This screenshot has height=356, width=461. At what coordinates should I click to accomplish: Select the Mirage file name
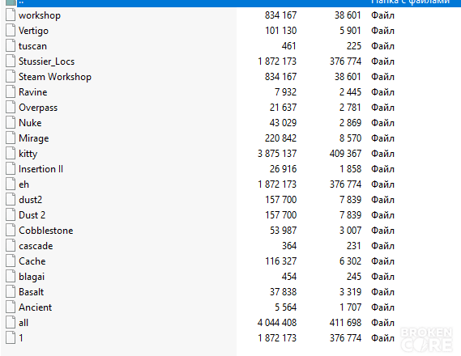click(x=34, y=138)
